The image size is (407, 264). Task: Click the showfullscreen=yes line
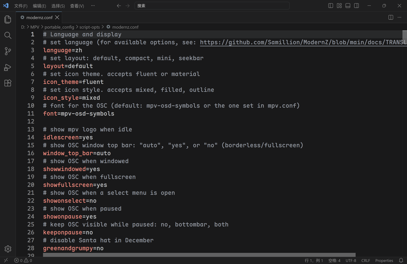(x=75, y=185)
